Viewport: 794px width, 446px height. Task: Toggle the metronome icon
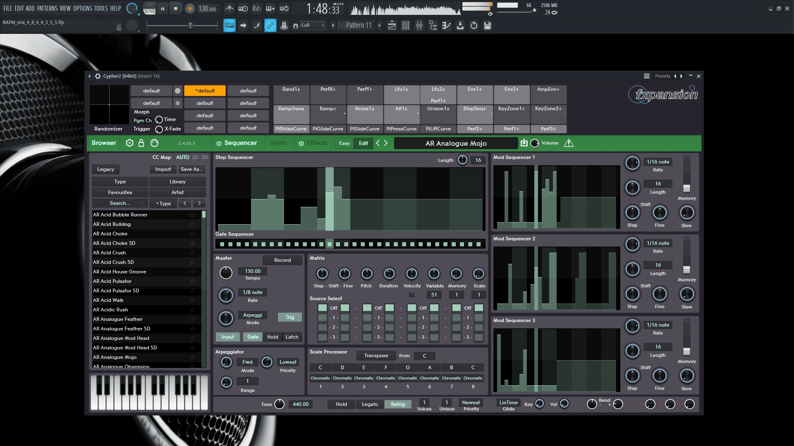click(229, 8)
